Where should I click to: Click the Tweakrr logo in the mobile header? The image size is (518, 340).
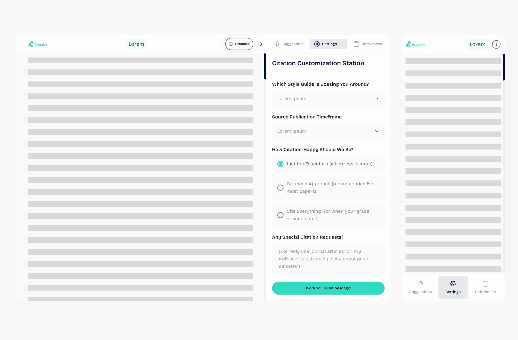click(x=415, y=45)
